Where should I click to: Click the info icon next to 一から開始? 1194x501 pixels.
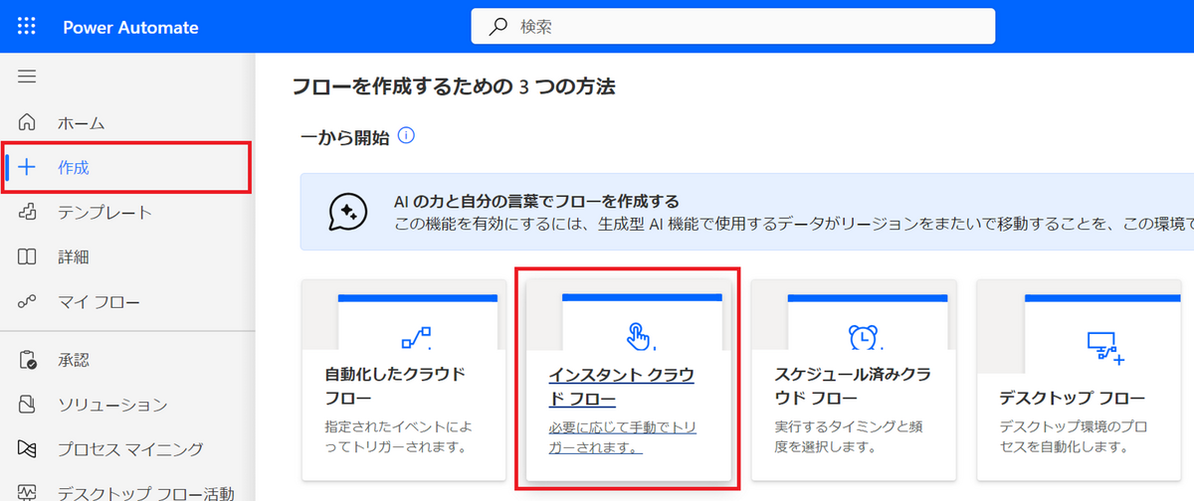pyautogui.click(x=406, y=136)
